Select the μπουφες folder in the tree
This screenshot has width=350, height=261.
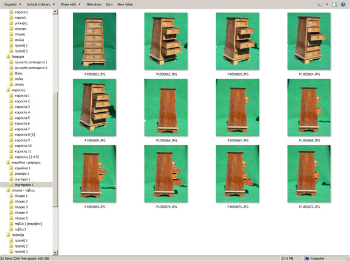(x=18, y=23)
